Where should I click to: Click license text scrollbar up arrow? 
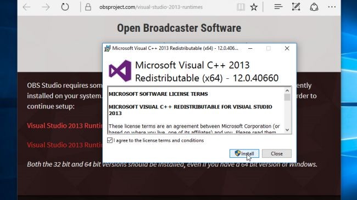point(287,90)
